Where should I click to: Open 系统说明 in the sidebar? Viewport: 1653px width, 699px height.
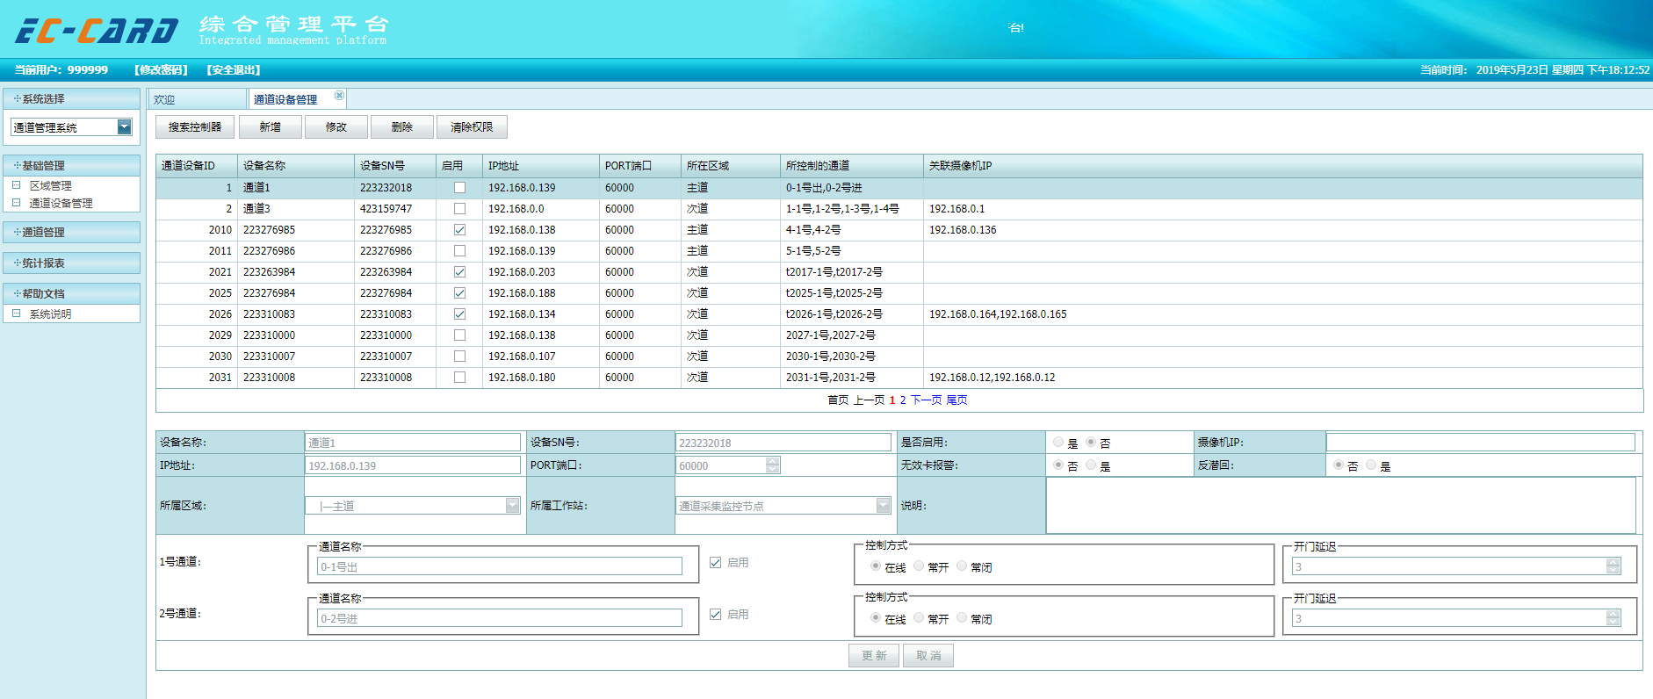[x=51, y=313]
